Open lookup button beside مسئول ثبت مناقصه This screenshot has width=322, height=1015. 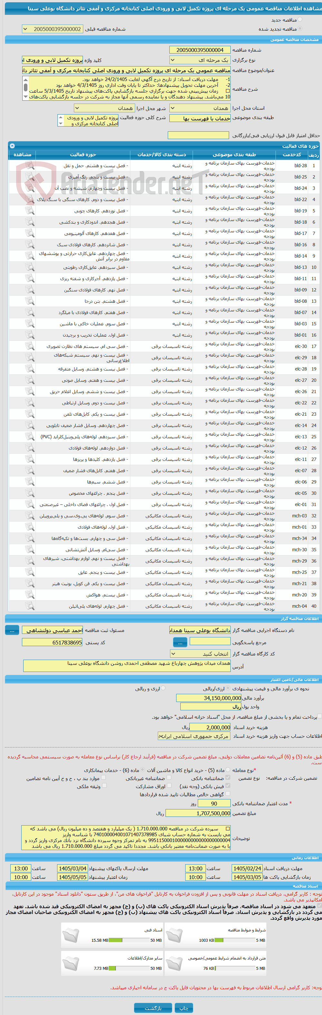pos(12,630)
